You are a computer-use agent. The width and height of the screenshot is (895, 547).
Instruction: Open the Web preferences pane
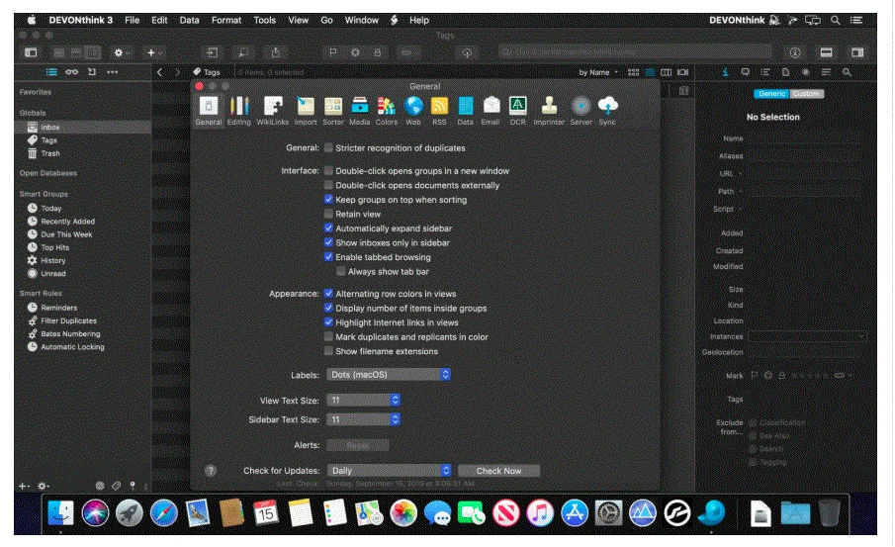coord(413,110)
